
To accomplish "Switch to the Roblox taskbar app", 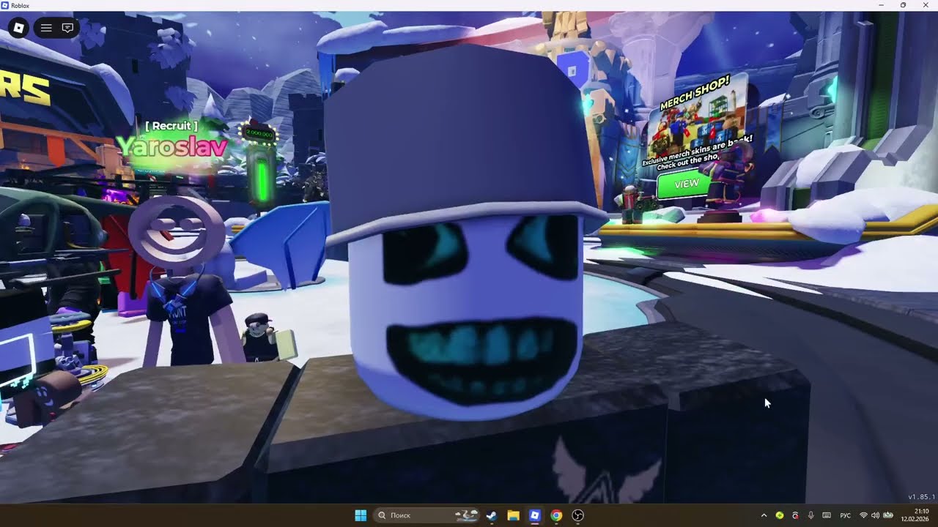I will tap(535, 515).
